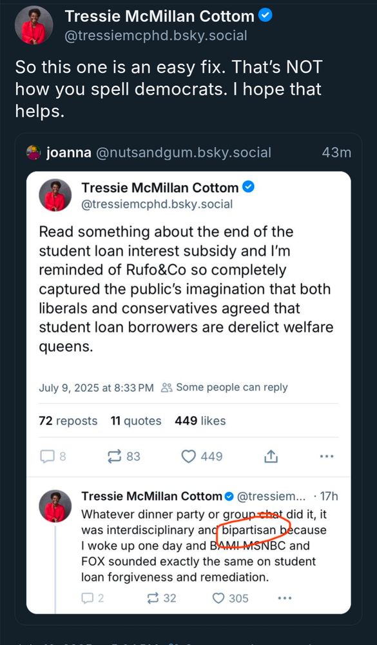Open joanna's small profile avatar
This screenshot has height=645, width=377.
(x=34, y=153)
